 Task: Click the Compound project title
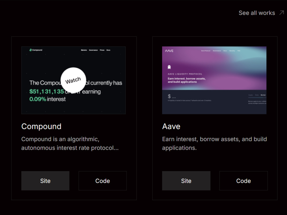click(41, 126)
